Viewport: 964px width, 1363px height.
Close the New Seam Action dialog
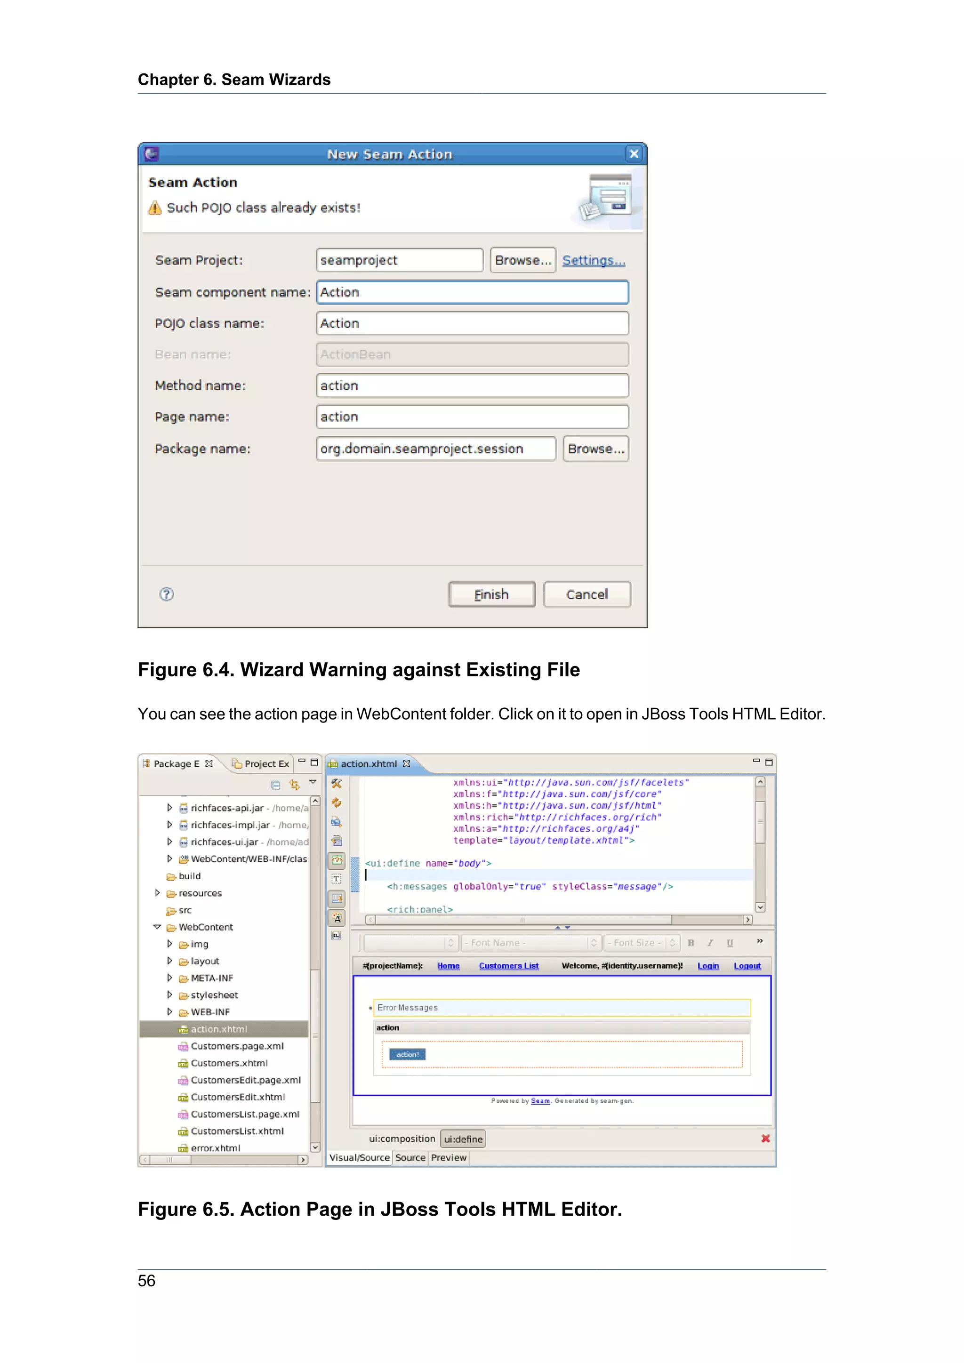(634, 154)
